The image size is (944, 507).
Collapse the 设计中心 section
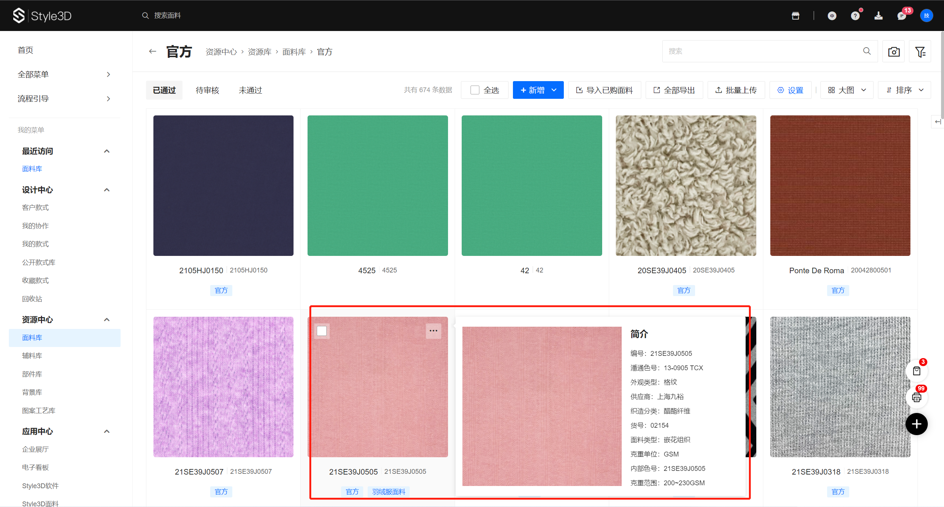point(107,190)
